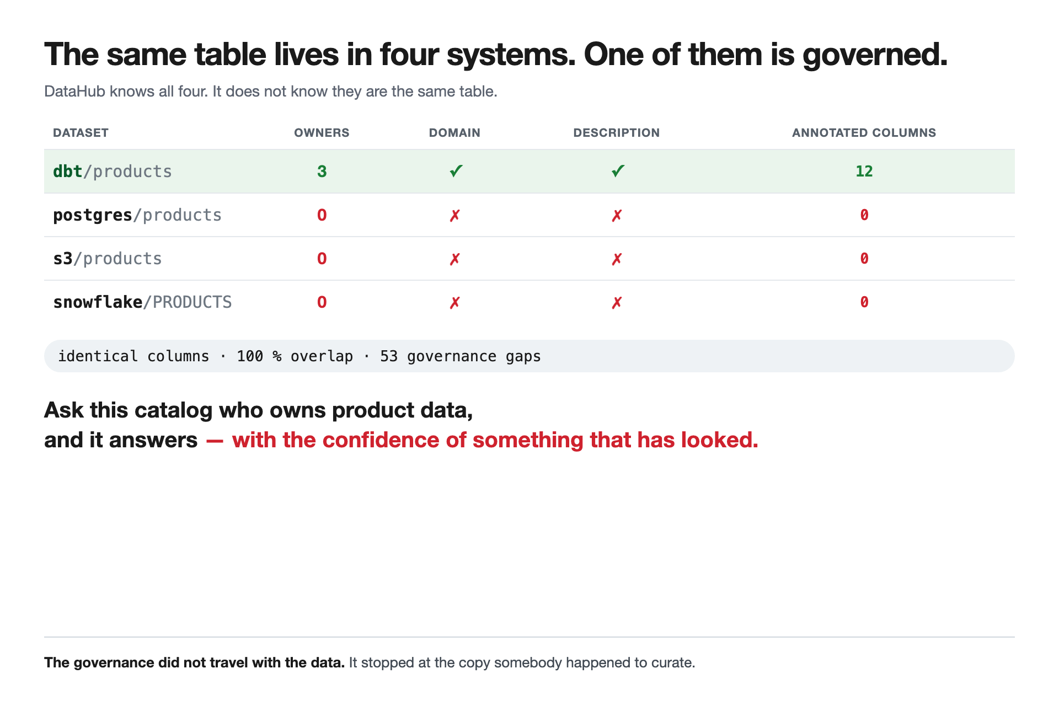The image size is (1059, 706).
Task: Select the DATASET column header
Action: 81,133
